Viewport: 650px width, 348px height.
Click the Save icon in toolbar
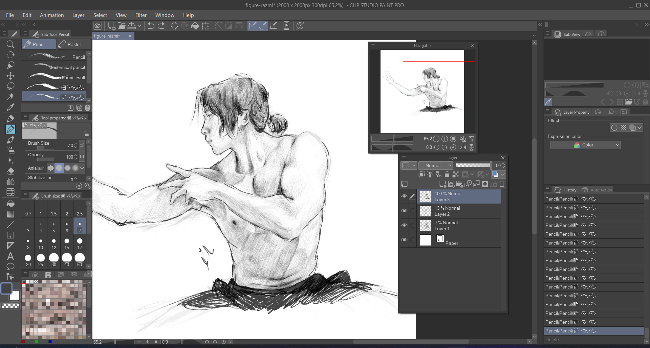click(x=132, y=26)
